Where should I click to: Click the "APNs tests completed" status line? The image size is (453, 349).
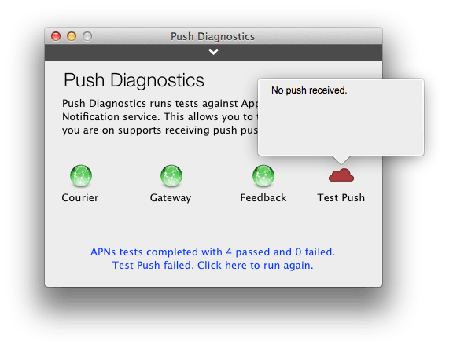click(x=212, y=252)
